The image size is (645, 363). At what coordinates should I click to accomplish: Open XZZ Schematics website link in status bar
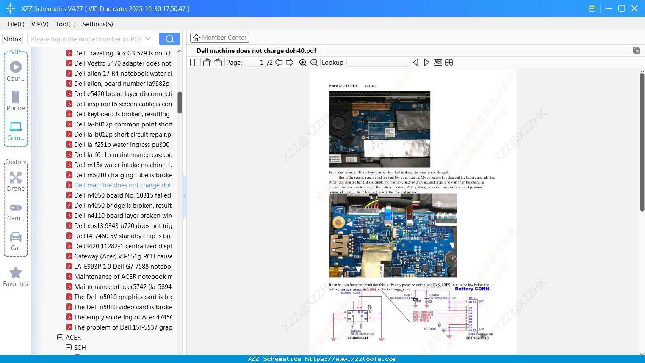click(x=351, y=359)
